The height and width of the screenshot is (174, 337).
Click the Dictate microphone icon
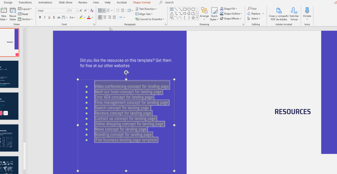[x=307, y=11]
